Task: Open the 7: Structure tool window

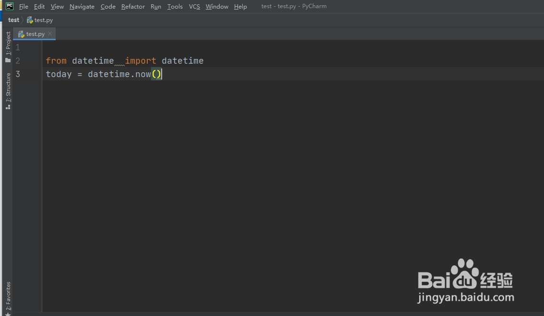Action: (x=8, y=87)
